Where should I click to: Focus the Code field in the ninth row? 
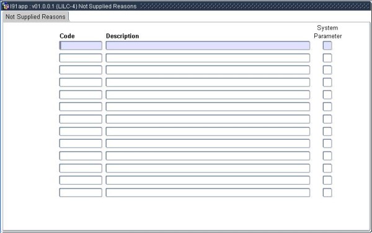[81, 143]
